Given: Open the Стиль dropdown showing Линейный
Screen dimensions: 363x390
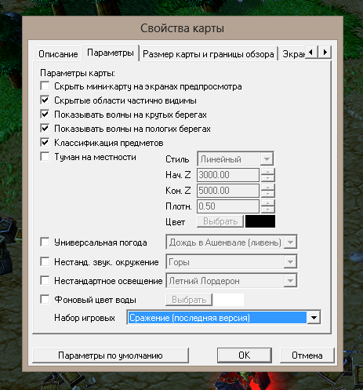Looking at the screenshot, I should click(235, 159).
